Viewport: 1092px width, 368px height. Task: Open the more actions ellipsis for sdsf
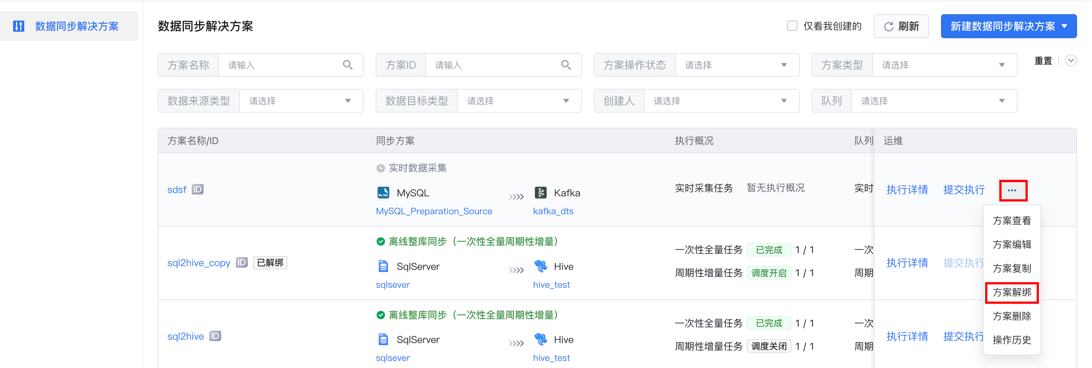pos(1012,190)
